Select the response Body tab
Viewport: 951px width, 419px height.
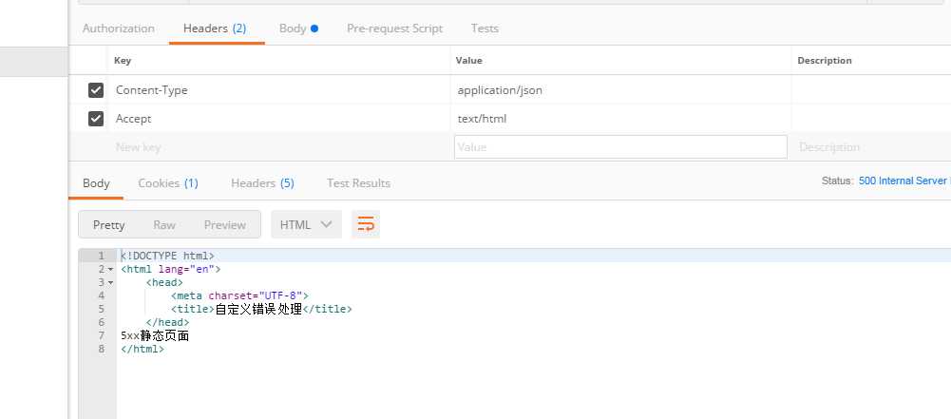point(96,183)
